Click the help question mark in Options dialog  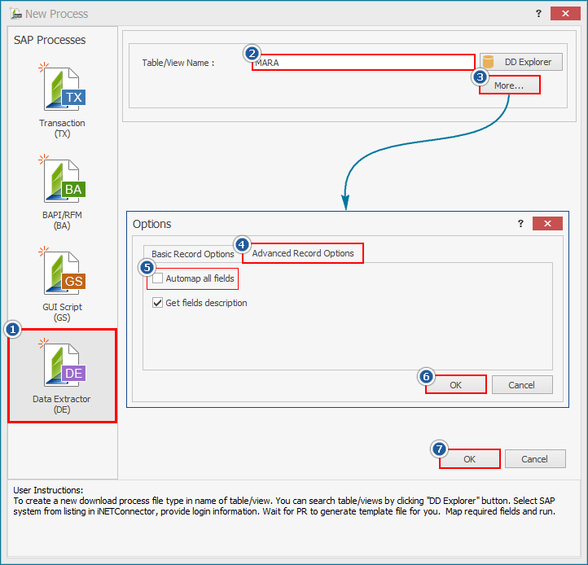(520, 224)
